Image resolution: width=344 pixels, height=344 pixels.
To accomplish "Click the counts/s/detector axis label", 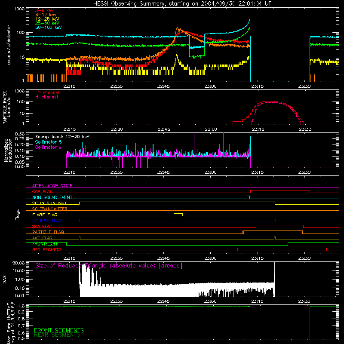I will (x=9, y=45).
